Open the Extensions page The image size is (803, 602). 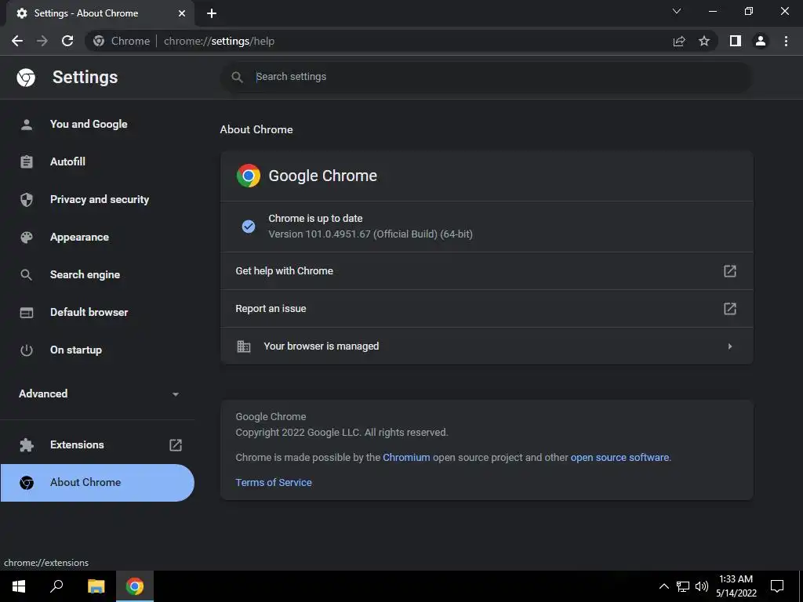(x=98, y=445)
